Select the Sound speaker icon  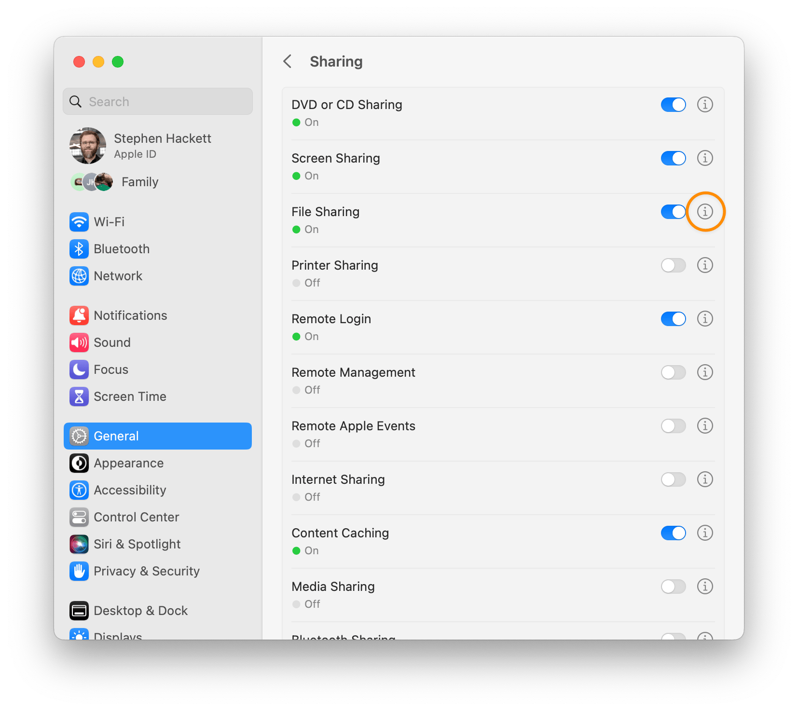point(79,342)
